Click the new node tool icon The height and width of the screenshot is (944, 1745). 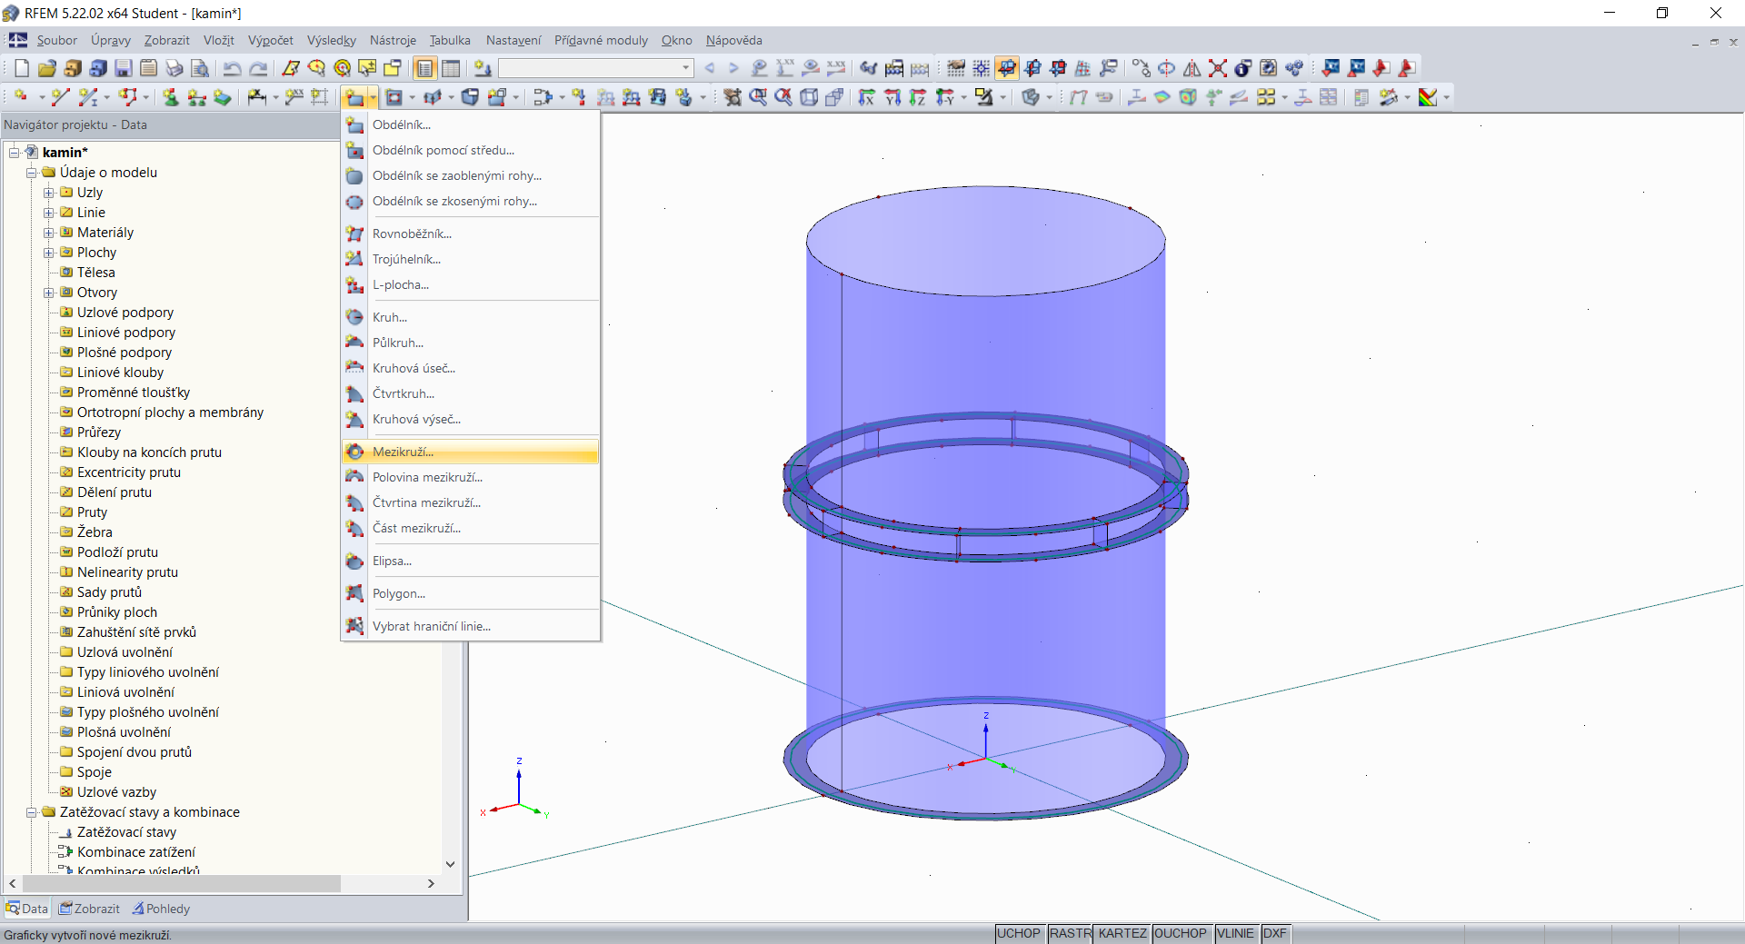[x=22, y=97]
